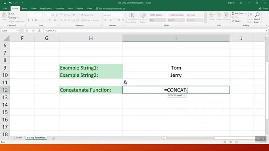The image size is (269, 151).
Task: Click the Save icon in quick access toolbar
Action: (x=5, y=3)
